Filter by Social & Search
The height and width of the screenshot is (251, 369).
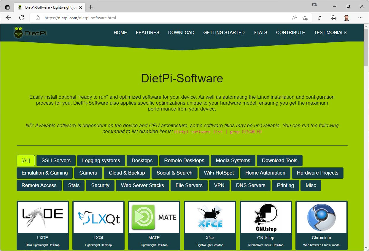[174, 173]
